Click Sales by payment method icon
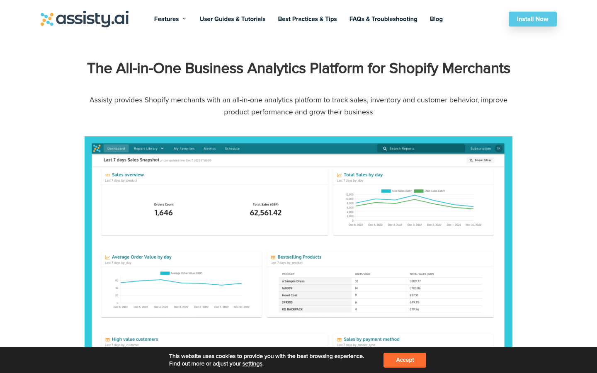Image resolution: width=597 pixels, height=373 pixels. (340, 339)
